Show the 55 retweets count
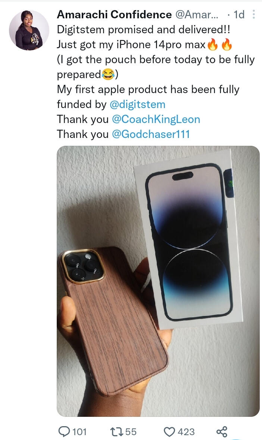The height and width of the screenshot is (440, 262). point(131,432)
